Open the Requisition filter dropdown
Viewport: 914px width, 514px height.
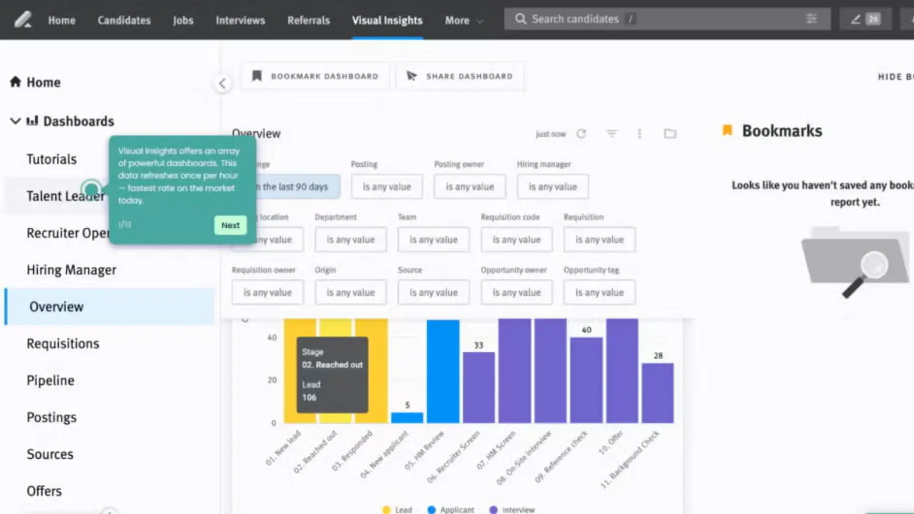[x=599, y=240]
